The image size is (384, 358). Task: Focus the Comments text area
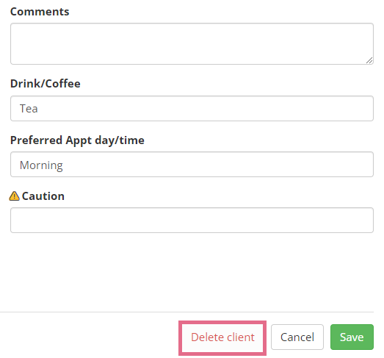coord(192,44)
